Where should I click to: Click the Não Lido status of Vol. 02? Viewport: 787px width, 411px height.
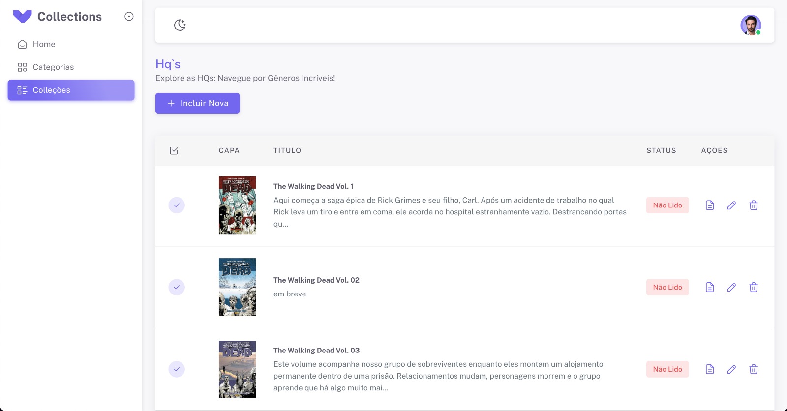(667, 287)
